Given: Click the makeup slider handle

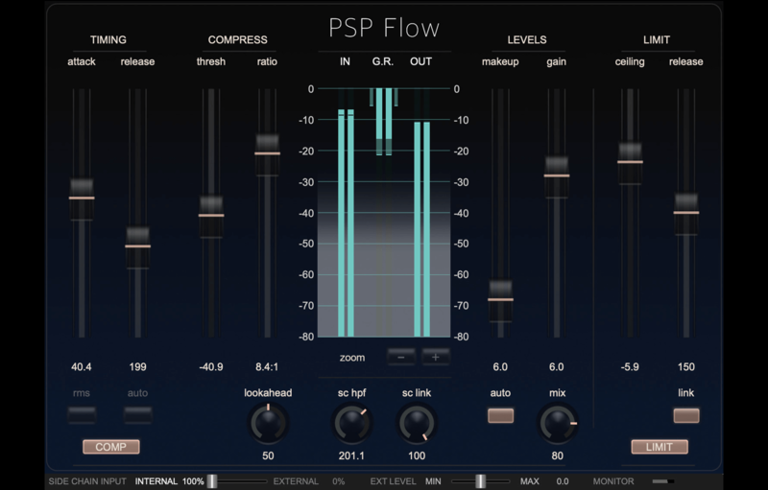Looking at the screenshot, I should [x=500, y=300].
